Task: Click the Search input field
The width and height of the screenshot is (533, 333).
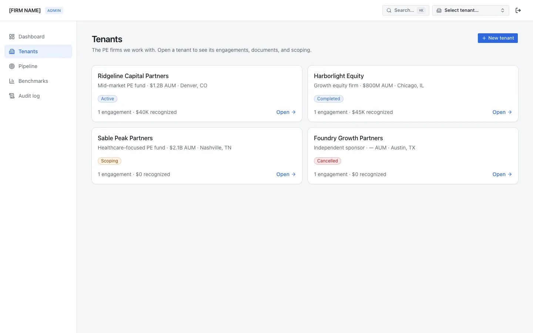Action: point(406,10)
